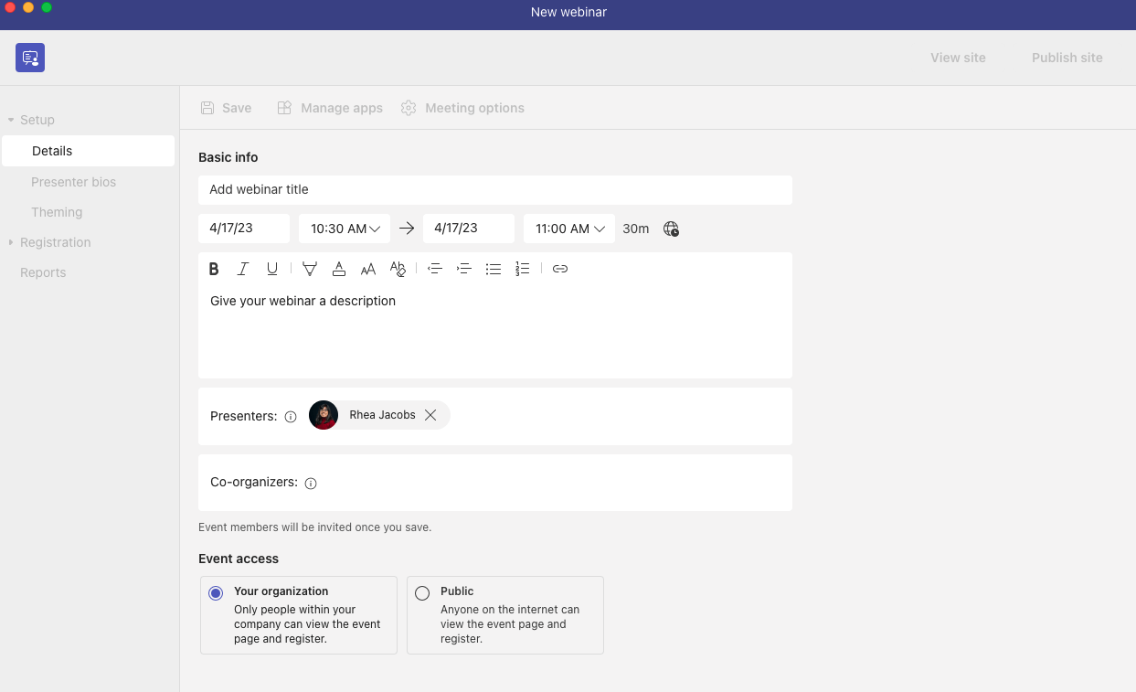Open the 10:30 AM start time dropdown
Viewport: 1136px width, 692px height.
pos(344,229)
